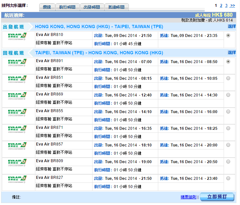Jump to next pages with >> link
This screenshot has width=240, height=205.
(232, 6)
